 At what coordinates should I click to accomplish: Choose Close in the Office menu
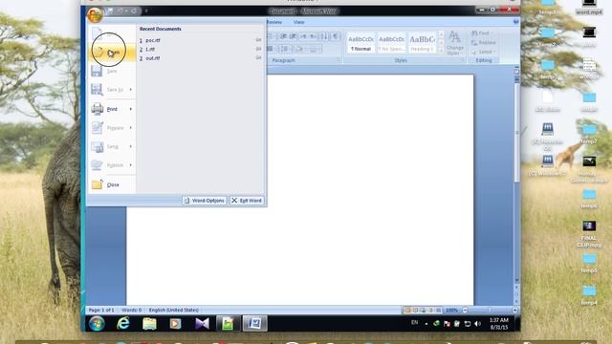pos(112,184)
